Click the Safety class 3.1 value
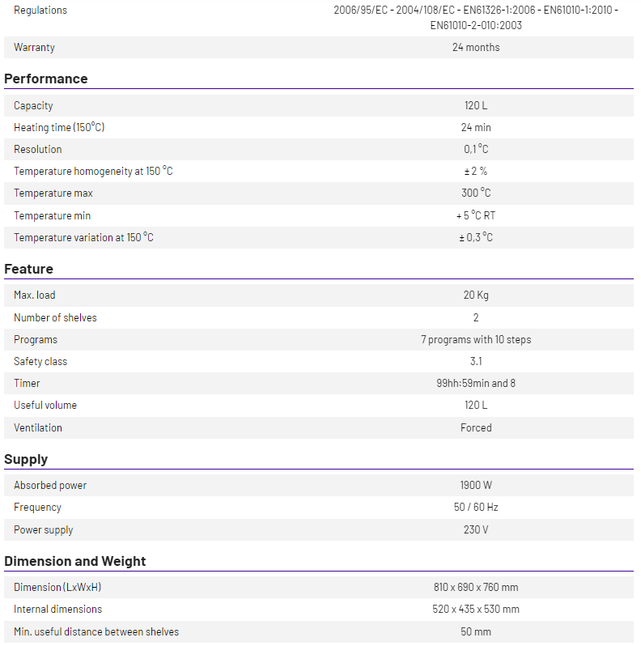 tap(476, 361)
